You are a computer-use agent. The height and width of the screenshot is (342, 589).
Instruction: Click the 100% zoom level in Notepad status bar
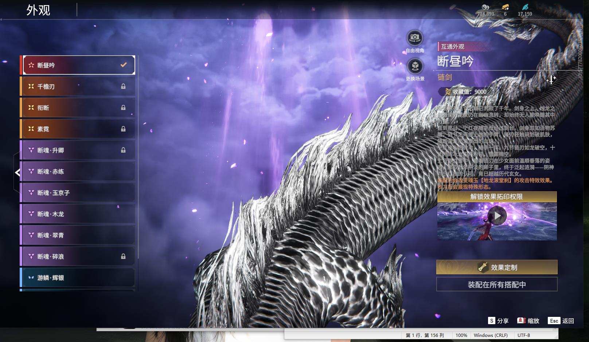[461, 335]
